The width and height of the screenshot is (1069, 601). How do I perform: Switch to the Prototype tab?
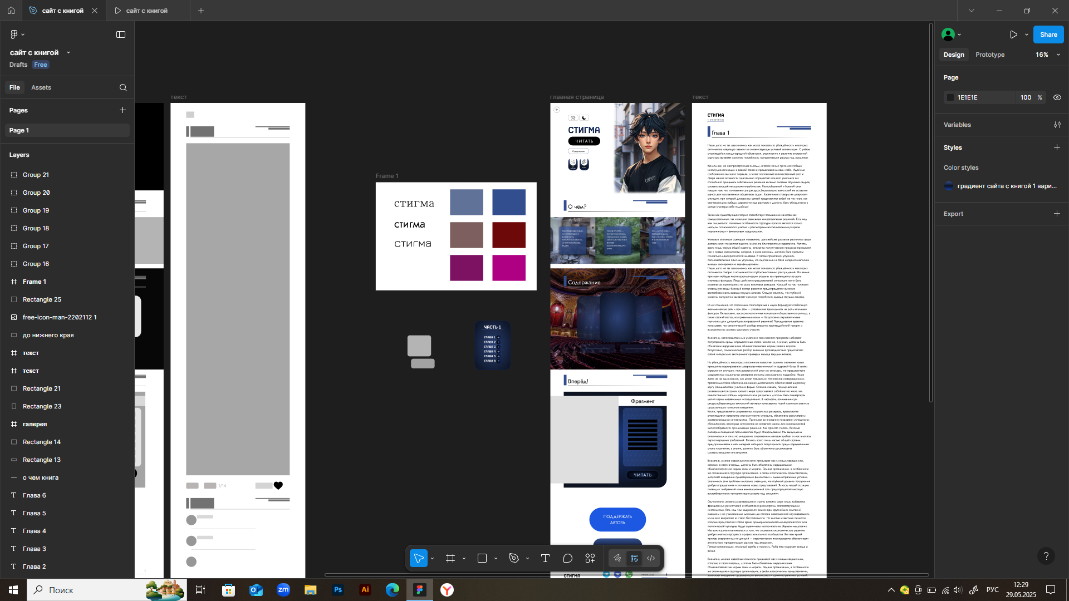tap(989, 55)
